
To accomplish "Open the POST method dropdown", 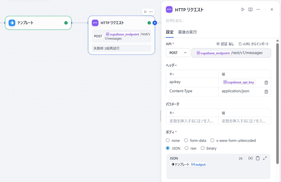I will (178, 53).
